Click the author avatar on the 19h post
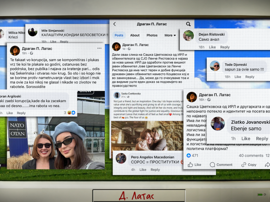This screenshot has height=202, width=270. click(x=15, y=51)
